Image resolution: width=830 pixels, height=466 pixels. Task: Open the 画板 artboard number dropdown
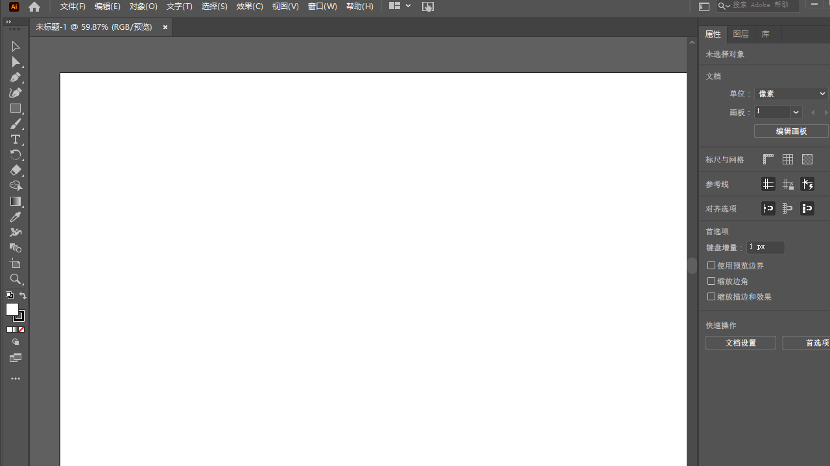tap(796, 112)
